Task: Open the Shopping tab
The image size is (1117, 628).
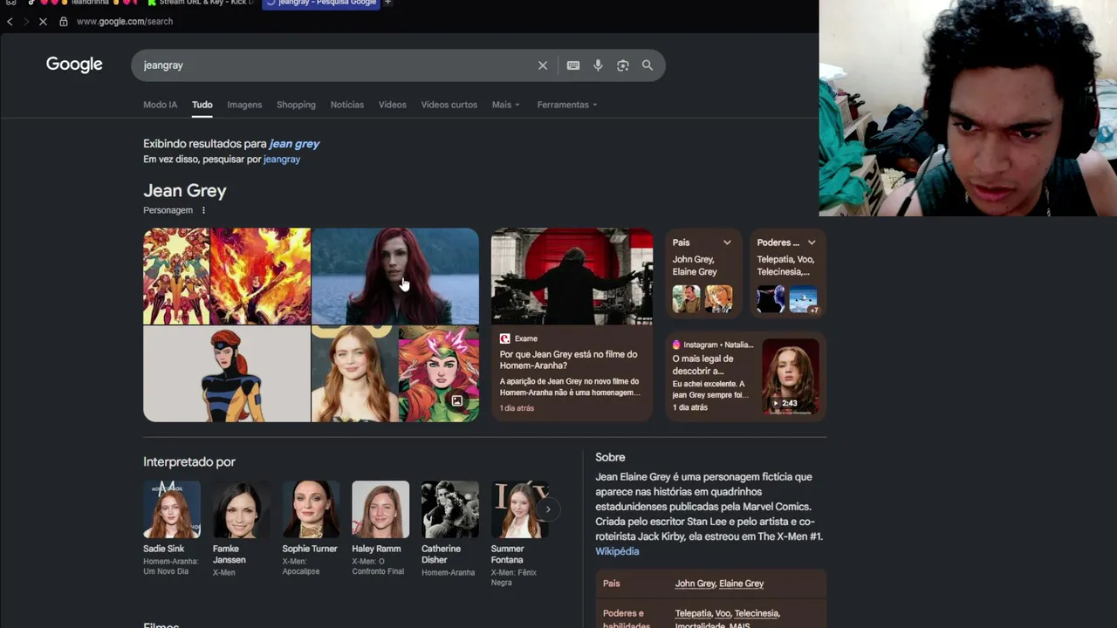Action: pyautogui.click(x=296, y=105)
